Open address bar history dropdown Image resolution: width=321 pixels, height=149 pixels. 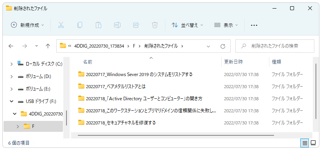(x=208, y=46)
